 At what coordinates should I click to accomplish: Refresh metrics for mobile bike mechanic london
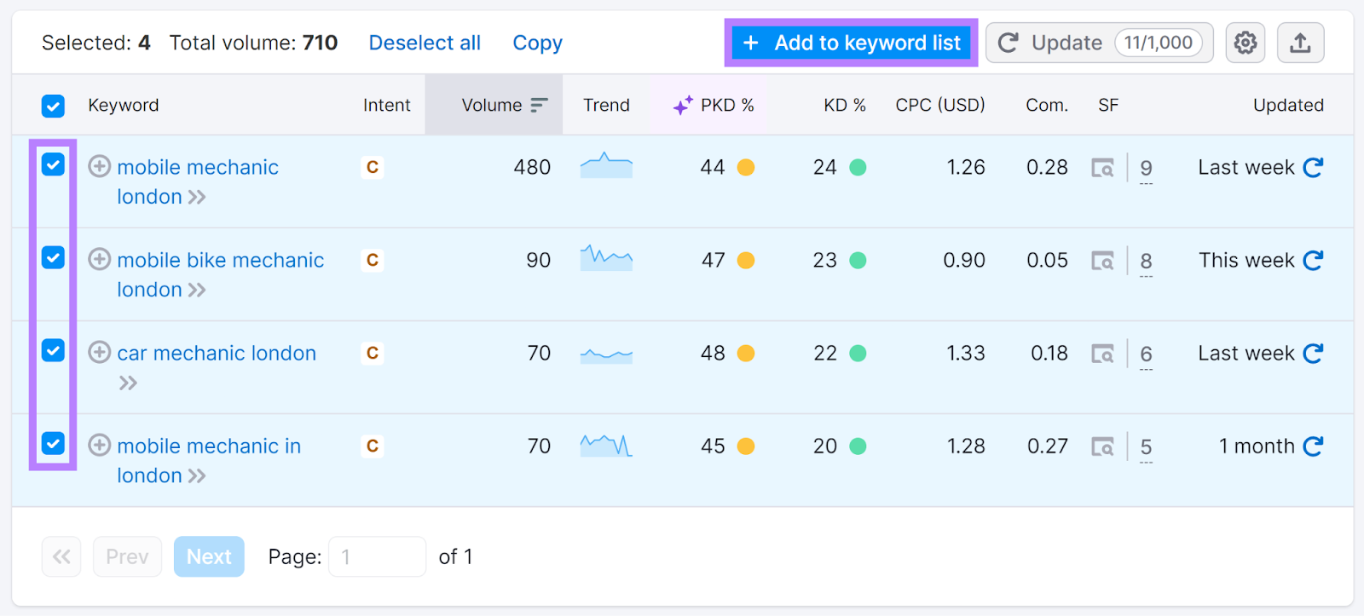pos(1313,261)
